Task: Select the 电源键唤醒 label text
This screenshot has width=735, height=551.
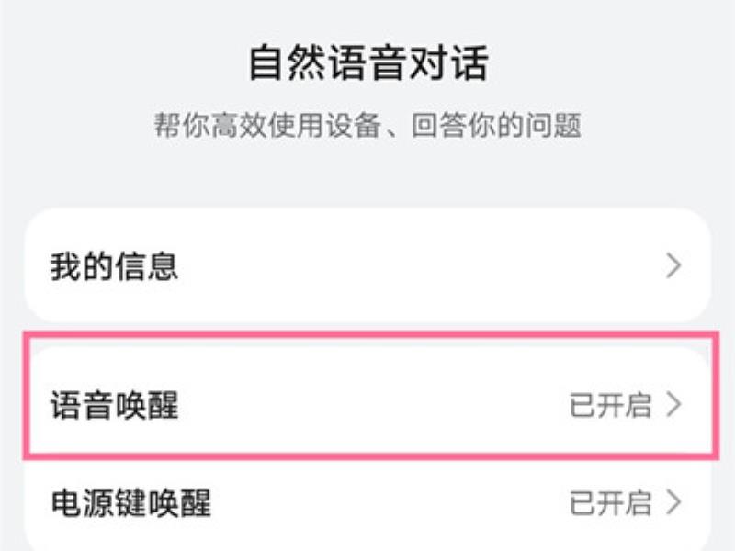Action: 131,503
